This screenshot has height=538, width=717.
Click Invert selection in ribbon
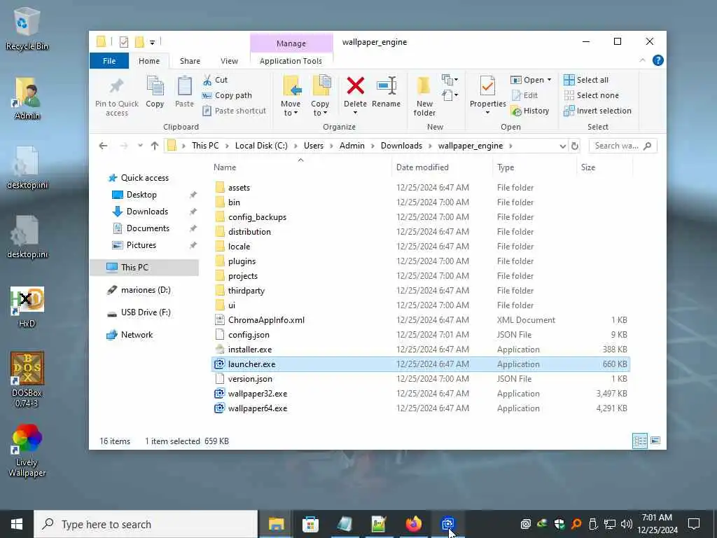[x=598, y=111]
